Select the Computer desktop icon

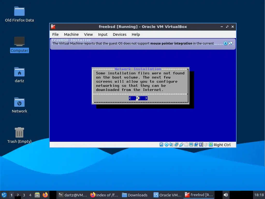(19, 45)
